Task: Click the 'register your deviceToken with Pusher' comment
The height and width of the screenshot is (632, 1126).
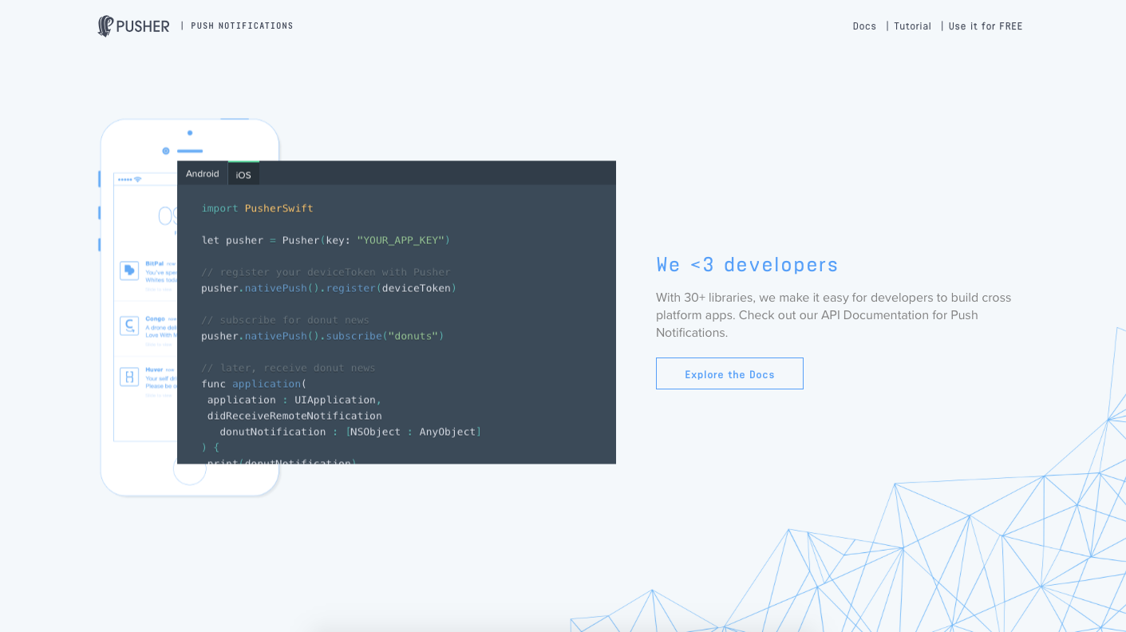Action: [326, 272]
